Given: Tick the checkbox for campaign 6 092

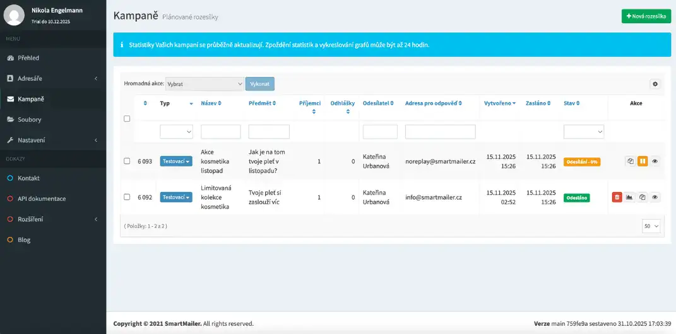Looking at the screenshot, I should [127, 197].
